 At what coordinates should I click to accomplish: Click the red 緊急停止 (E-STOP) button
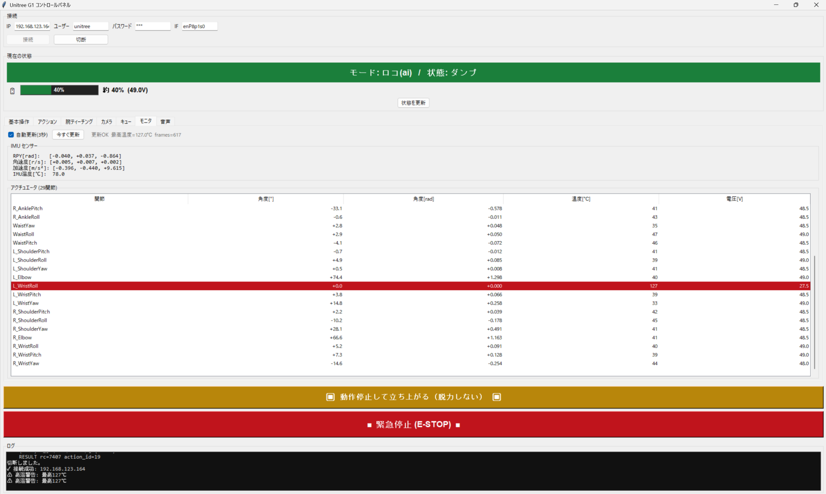[413, 424]
